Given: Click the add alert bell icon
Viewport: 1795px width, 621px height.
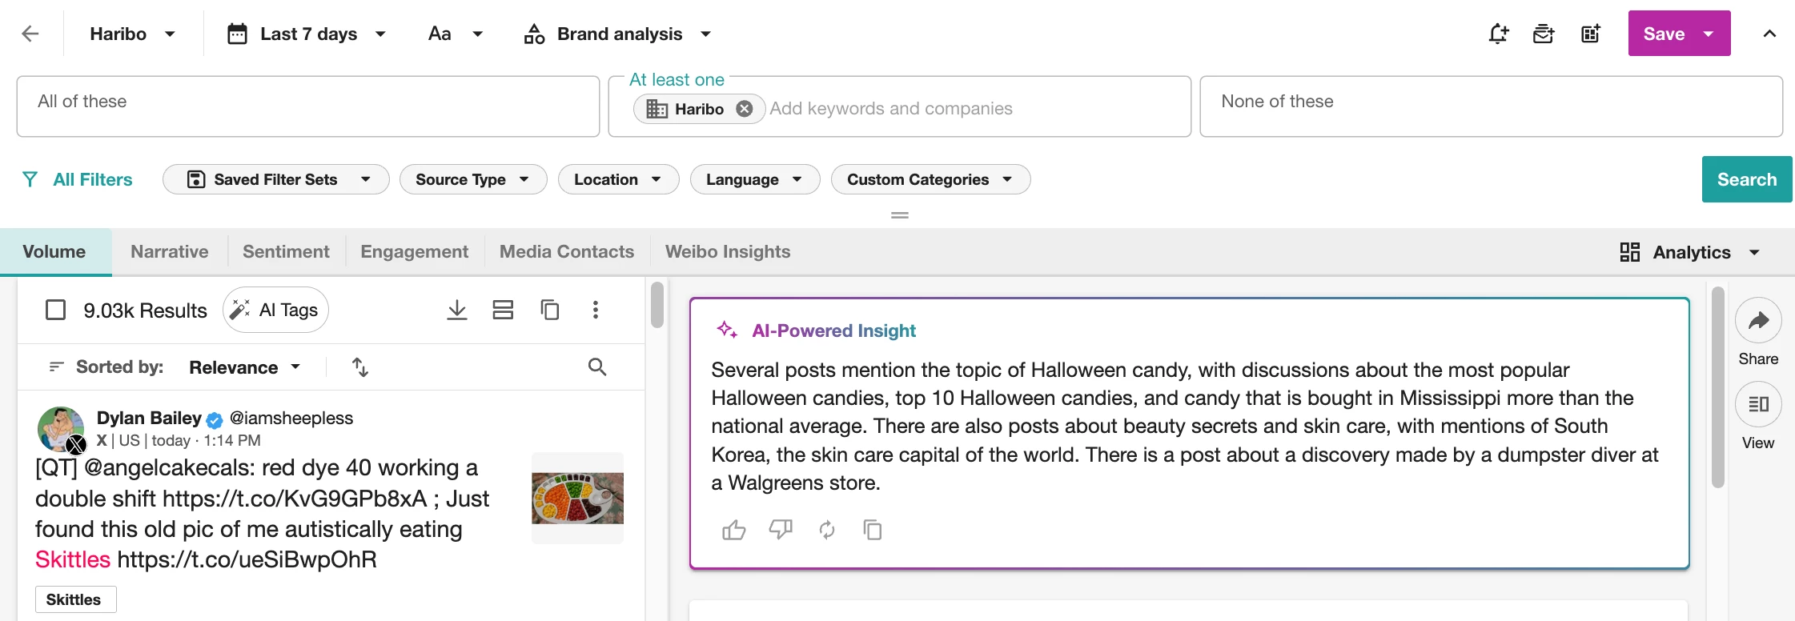Looking at the screenshot, I should point(1498,34).
